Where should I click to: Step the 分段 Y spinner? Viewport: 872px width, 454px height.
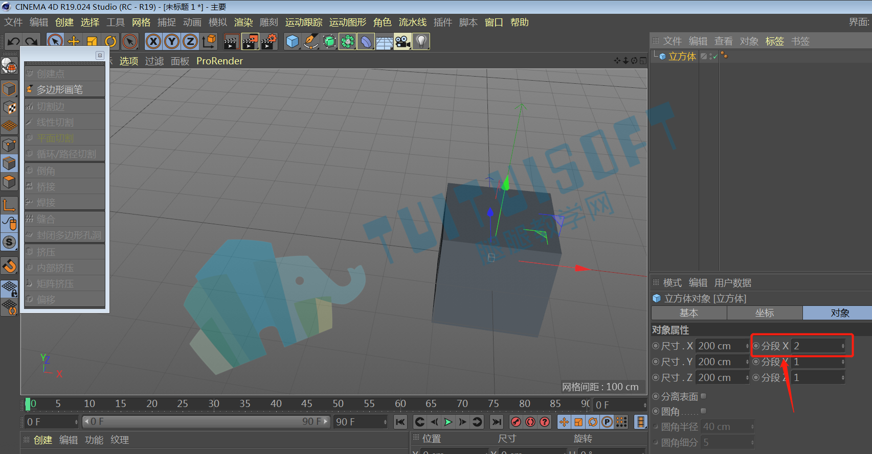pyautogui.click(x=843, y=362)
